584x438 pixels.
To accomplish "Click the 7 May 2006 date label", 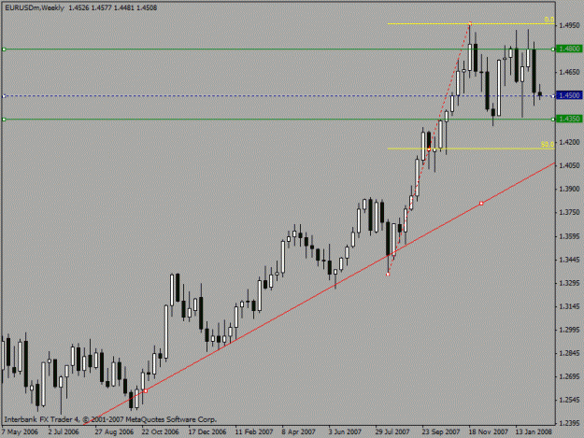I will pyautogui.click(x=21, y=432).
